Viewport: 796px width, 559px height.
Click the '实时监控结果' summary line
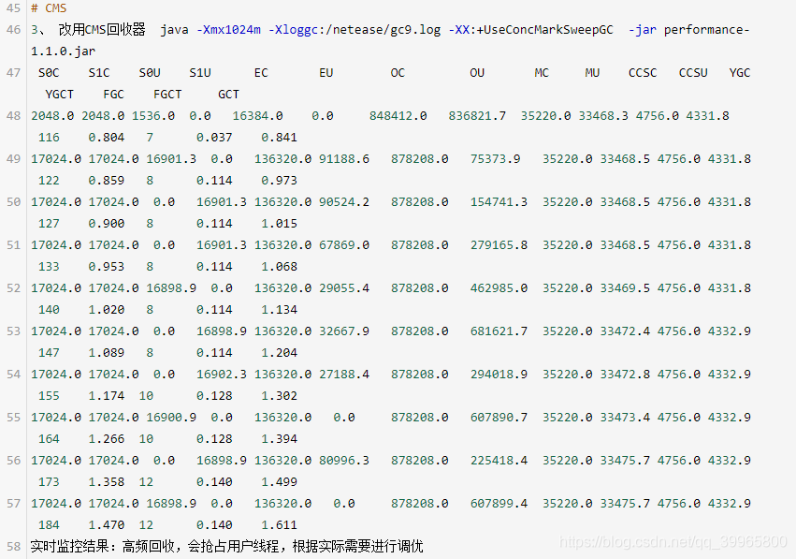227,547
